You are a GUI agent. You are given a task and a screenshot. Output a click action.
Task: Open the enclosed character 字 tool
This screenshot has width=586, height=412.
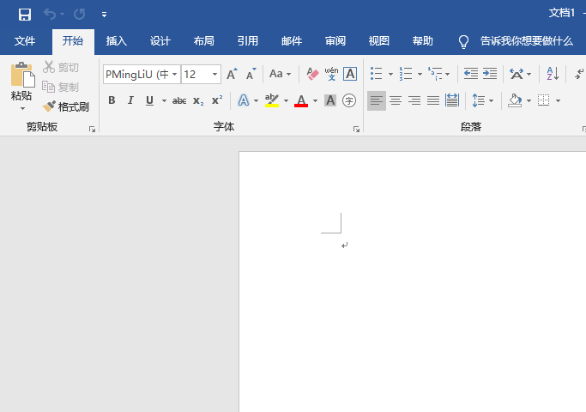[x=349, y=100]
